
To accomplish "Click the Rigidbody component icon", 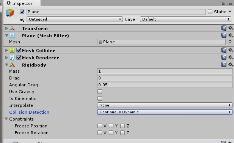I will (x=12, y=65).
